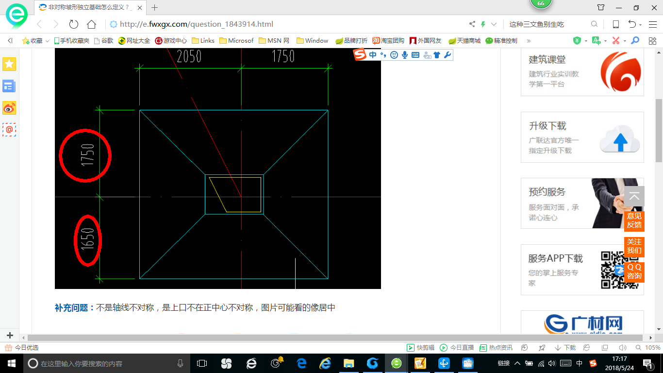Click the green lightning speed mode icon
Screen dimensions: 663x373
coord(483,24)
